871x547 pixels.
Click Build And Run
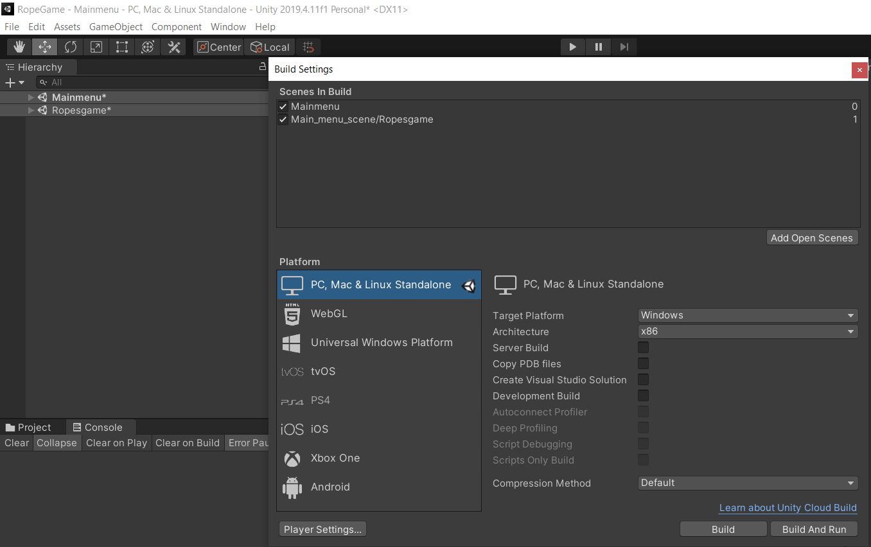pos(814,530)
